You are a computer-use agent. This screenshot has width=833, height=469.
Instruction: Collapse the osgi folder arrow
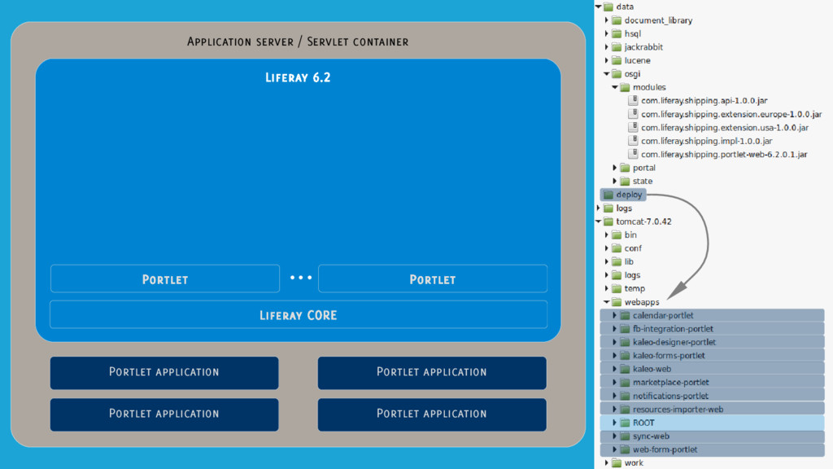click(x=607, y=74)
